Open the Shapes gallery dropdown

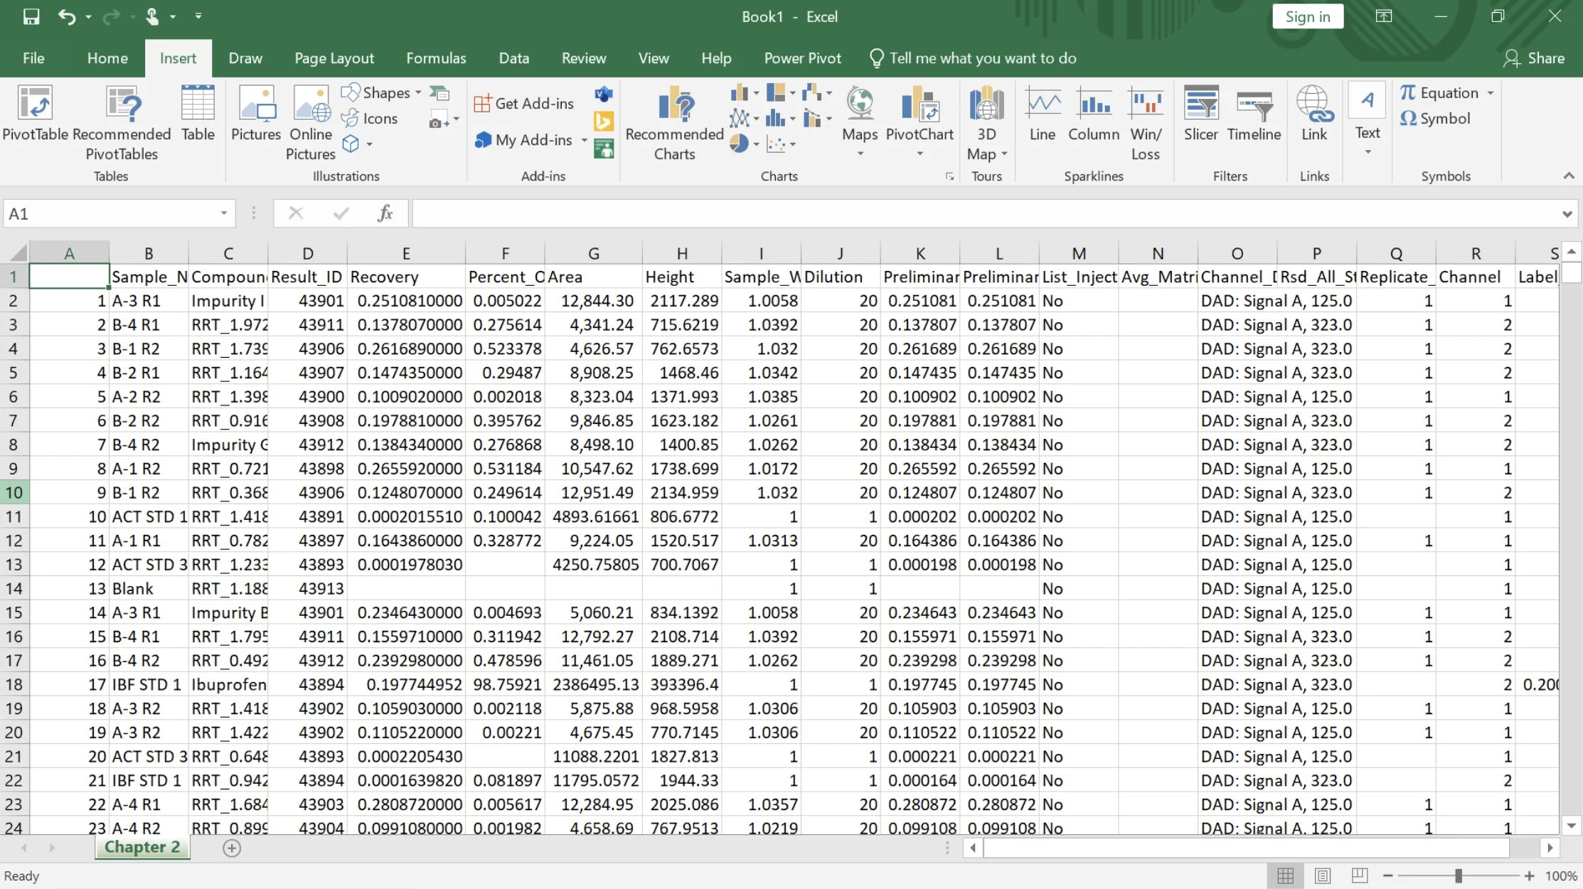(417, 92)
